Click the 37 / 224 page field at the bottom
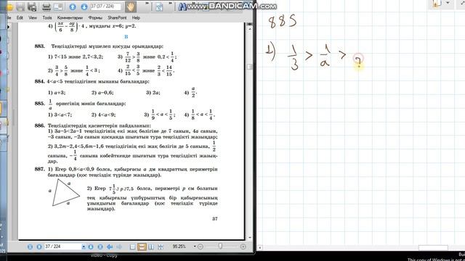This screenshot has width=465, height=261. click(x=62, y=246)
